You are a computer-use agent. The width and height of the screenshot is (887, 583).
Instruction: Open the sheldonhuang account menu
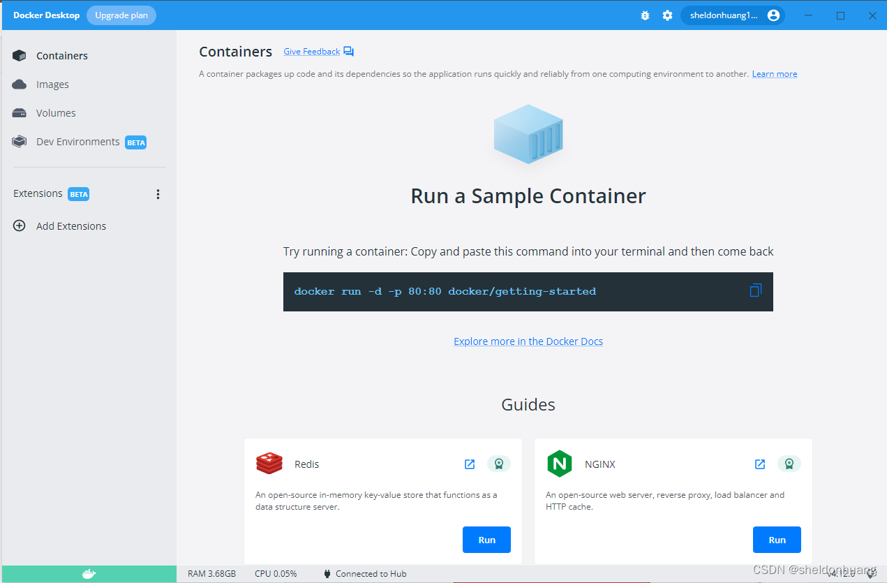[732, 15]
